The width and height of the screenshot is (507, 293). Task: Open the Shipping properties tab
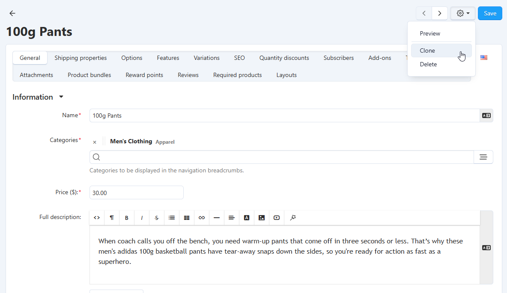point(81,58)
